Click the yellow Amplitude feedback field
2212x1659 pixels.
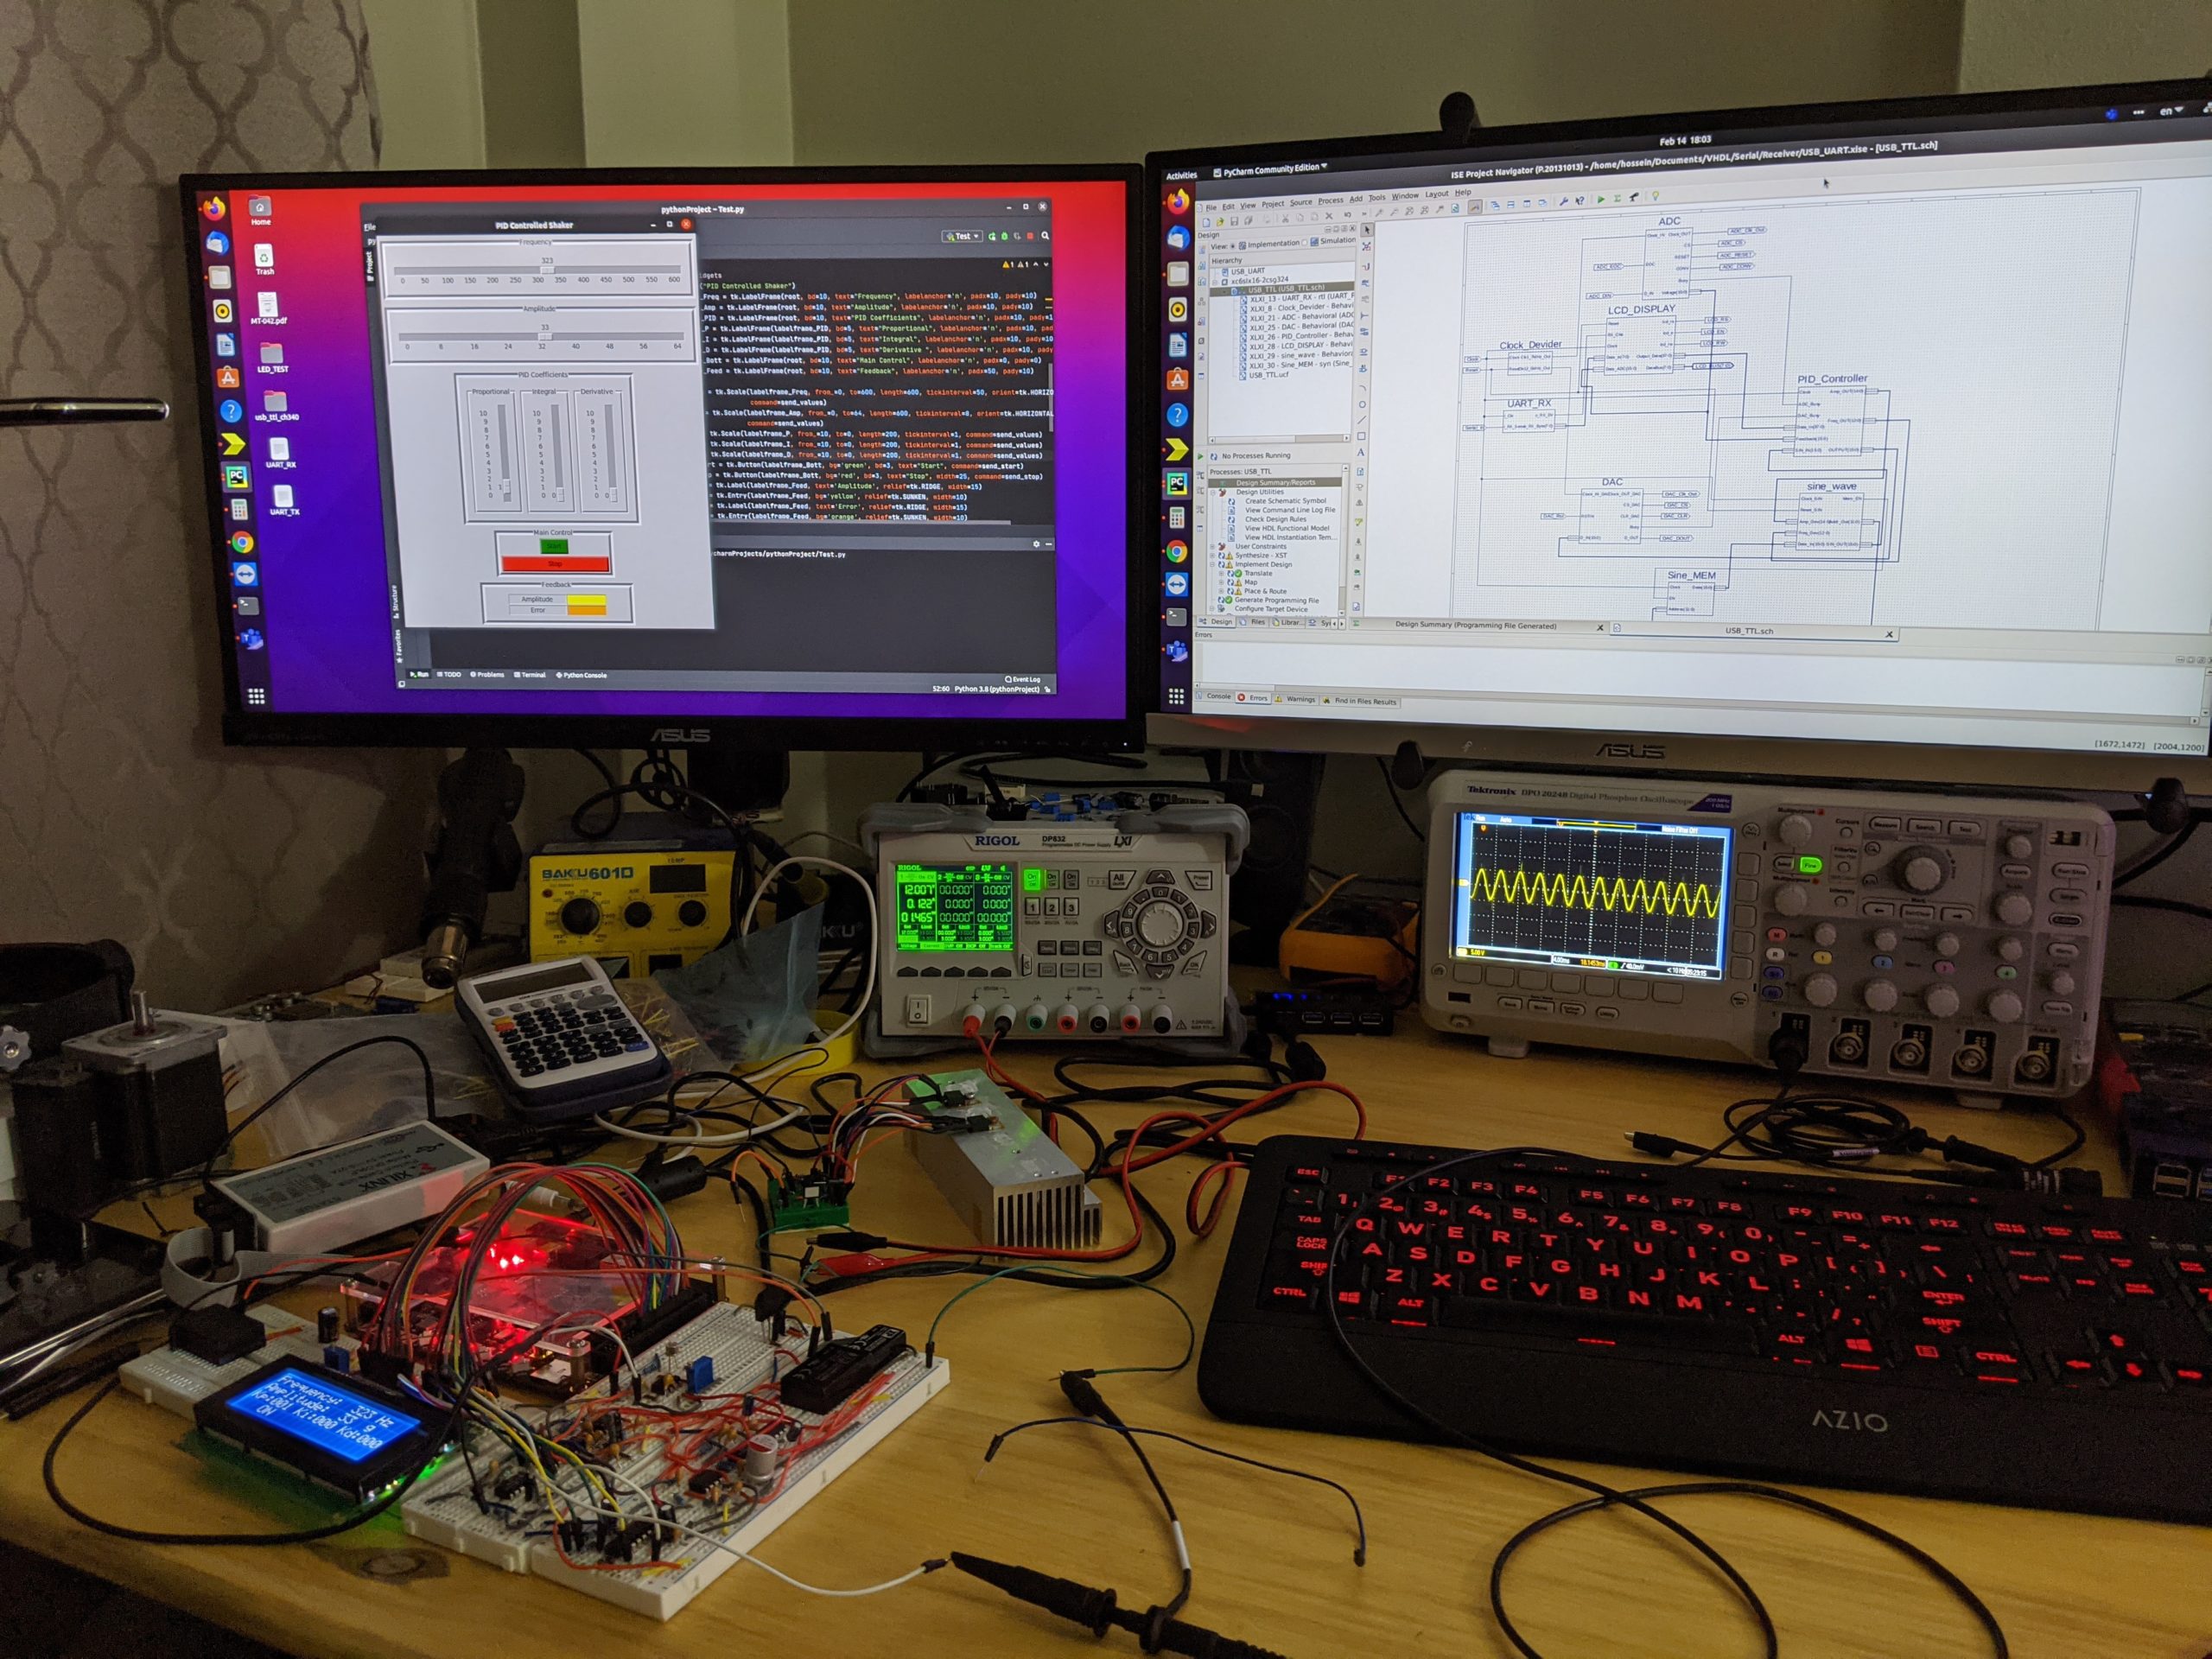(586, 600)
